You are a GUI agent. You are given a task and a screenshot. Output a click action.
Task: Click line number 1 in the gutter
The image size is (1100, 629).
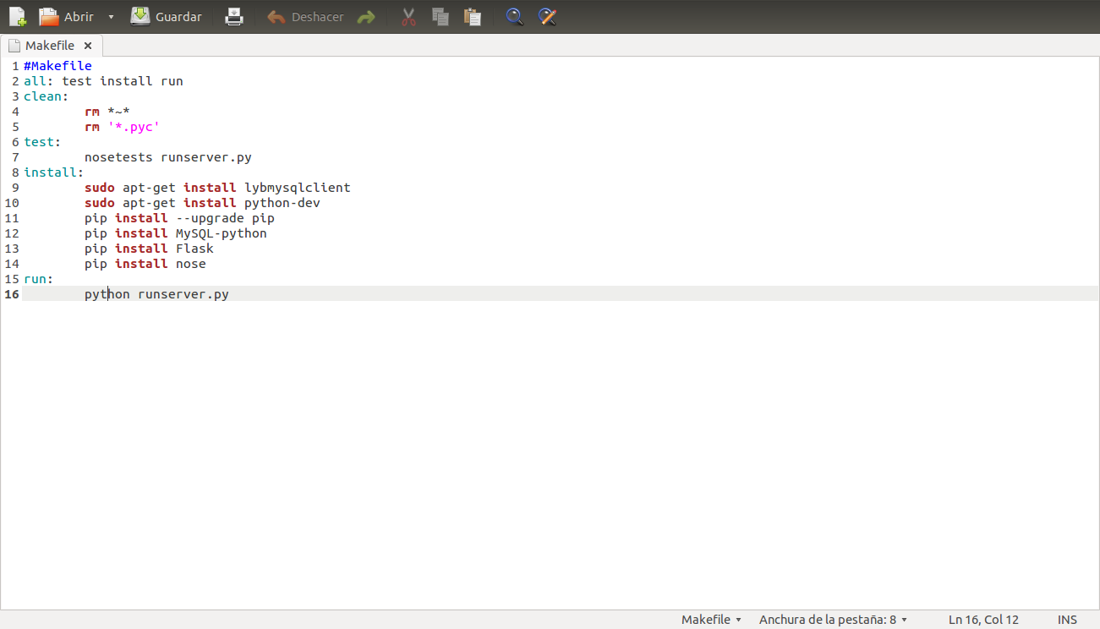pyautogui.click(x=14, y=65)
